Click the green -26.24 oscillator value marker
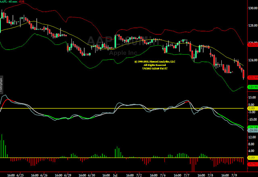This screenshot has width=258, height=177. click(253, 127)
